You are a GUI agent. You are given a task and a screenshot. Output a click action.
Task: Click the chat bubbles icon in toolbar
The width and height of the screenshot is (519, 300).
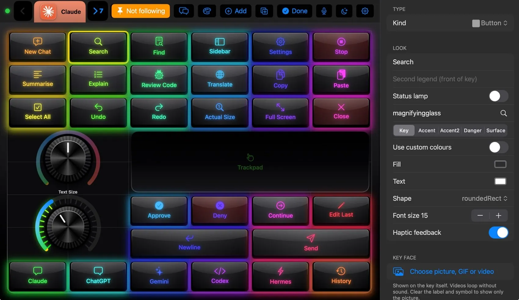(183, 11)
